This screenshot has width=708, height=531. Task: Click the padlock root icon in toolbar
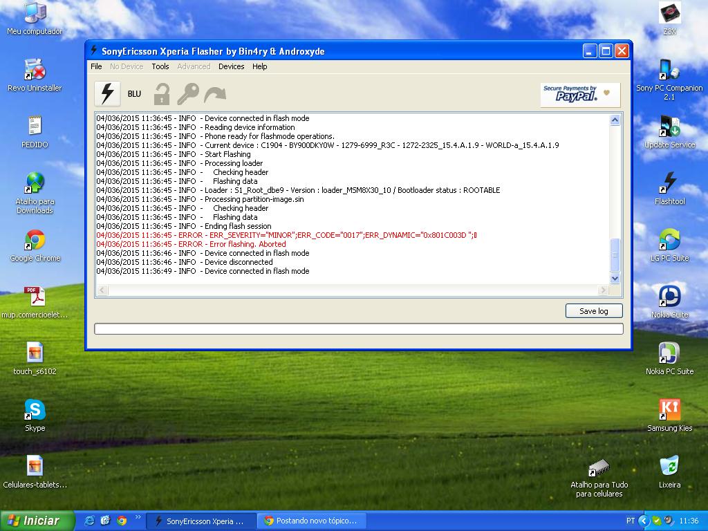(162, 94)
